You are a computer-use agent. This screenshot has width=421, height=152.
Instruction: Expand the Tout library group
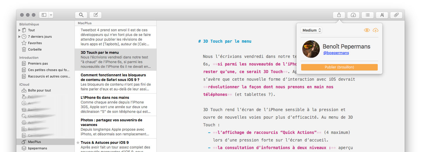click(x=20, y=30)
